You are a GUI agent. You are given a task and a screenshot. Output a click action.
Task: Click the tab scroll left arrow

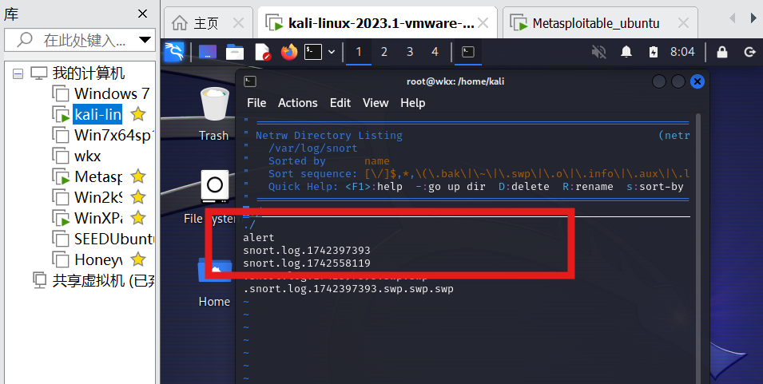coord(732,18)
